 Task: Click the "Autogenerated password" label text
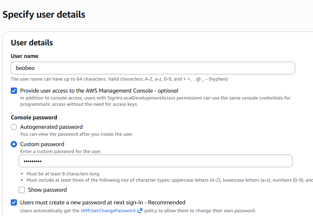pyautogui.click(x=51, y=127)
